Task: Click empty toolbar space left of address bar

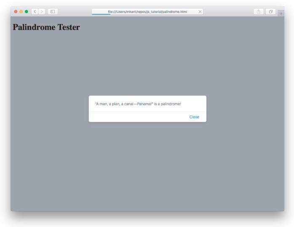Action: coord(75,11)
